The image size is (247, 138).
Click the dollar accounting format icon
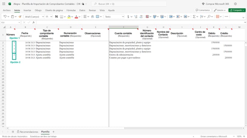(x=128, y=17)
